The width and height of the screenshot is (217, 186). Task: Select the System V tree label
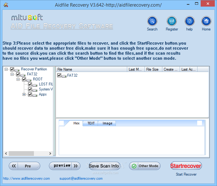(x=46, y=89)
